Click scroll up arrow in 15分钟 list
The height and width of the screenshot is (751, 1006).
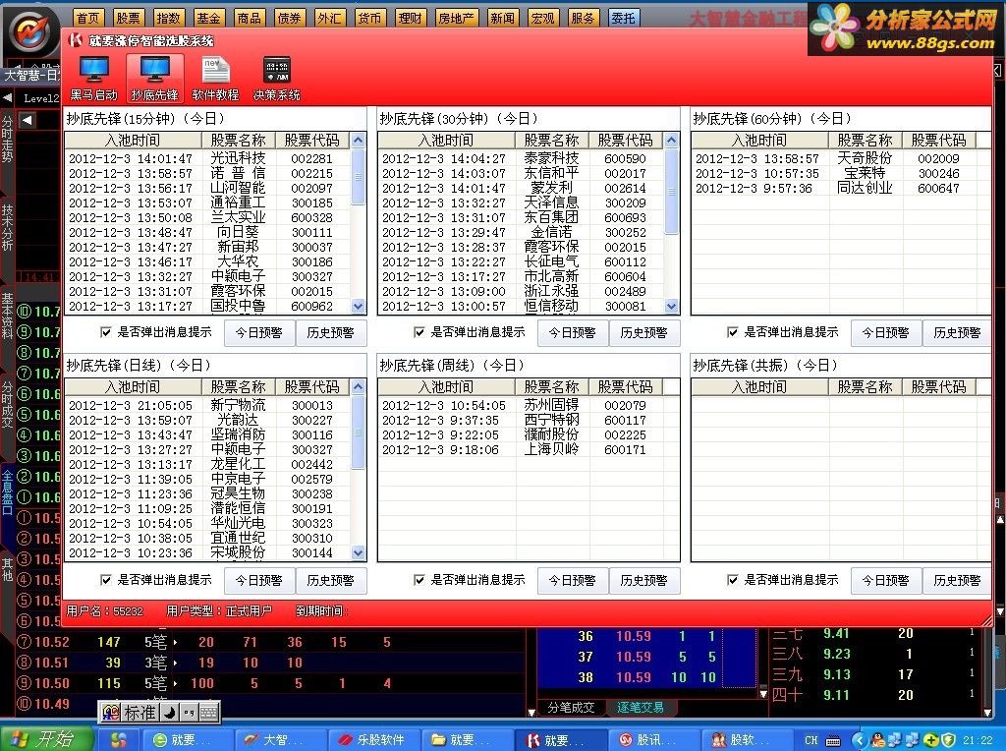(359, 140)
